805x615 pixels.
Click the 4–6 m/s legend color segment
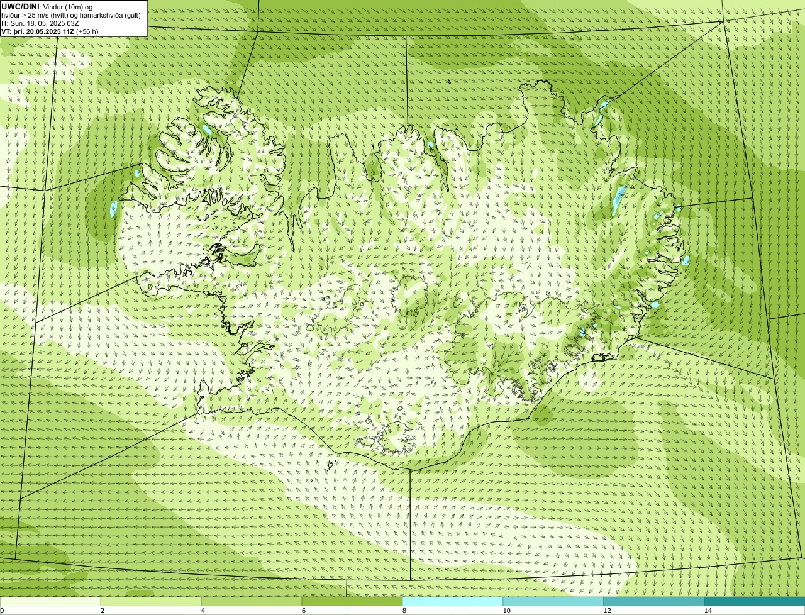point(252,601)
